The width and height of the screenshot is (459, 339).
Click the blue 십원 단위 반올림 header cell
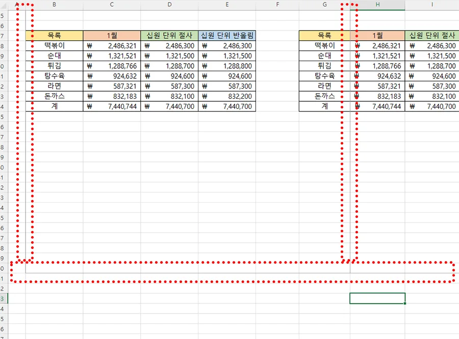click(227, 36)
